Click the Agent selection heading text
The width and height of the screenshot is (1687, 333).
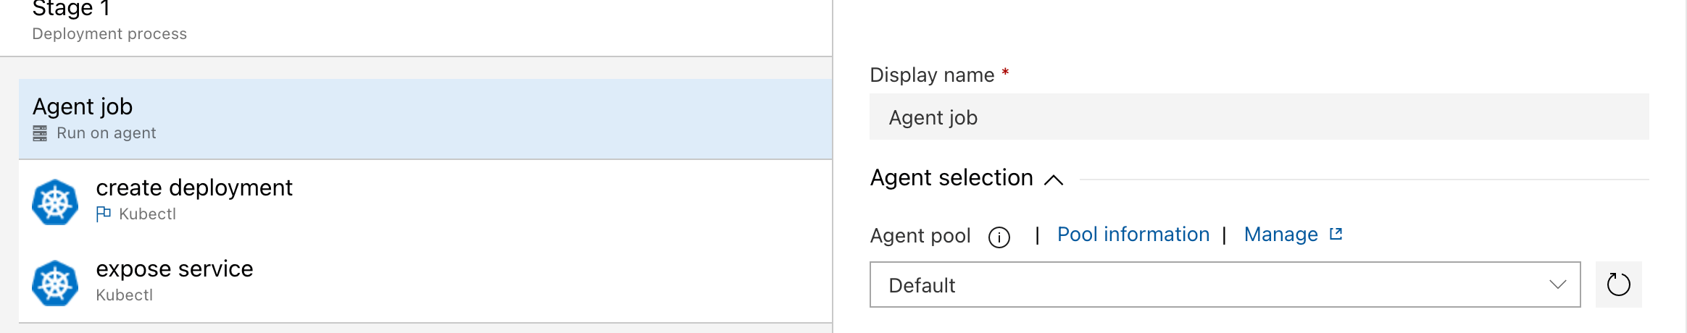coord(951,178)
